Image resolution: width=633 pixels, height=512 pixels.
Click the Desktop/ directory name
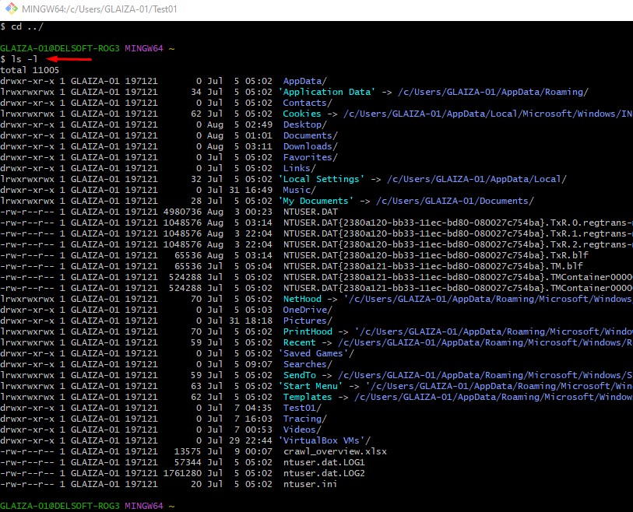[304, 124]
